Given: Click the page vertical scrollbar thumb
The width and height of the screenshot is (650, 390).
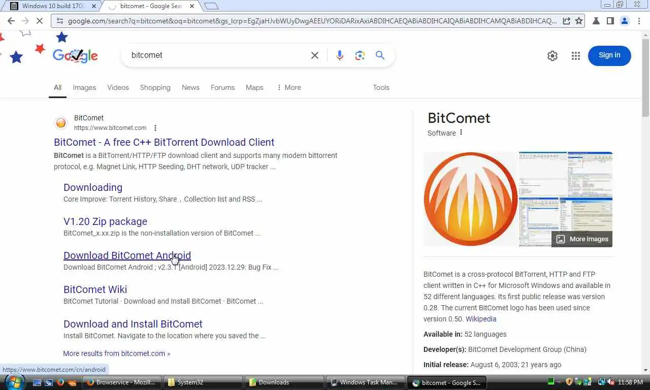Looking at the screenshot, I should pos(645,78).
